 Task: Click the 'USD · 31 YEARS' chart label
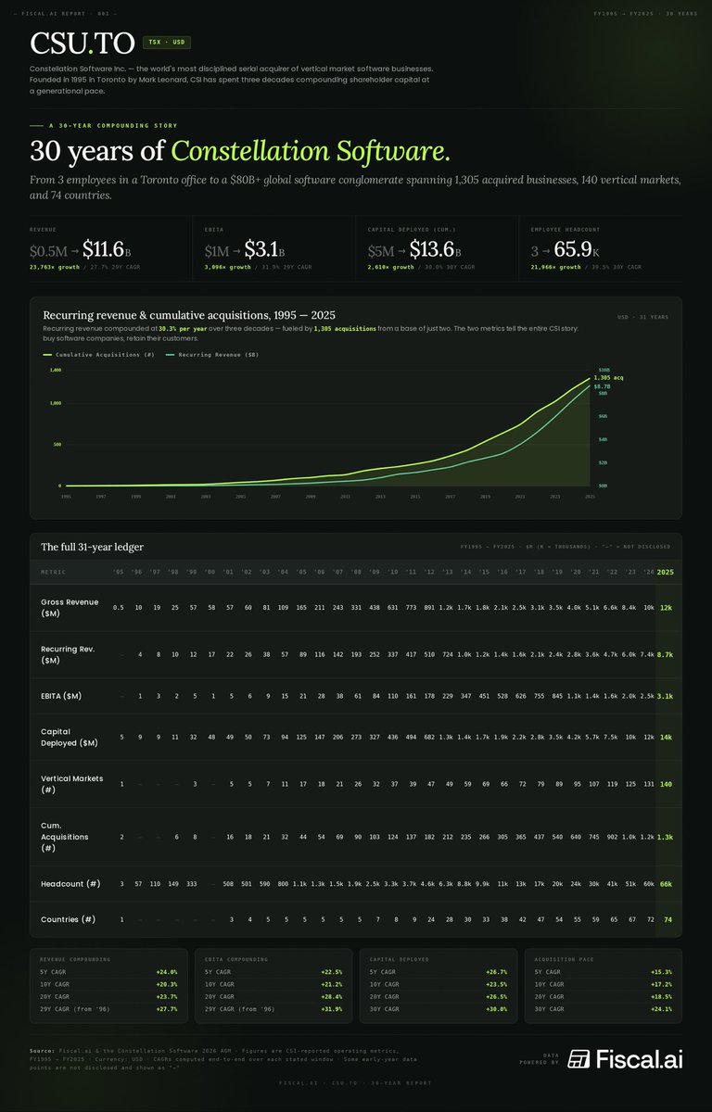pos(642,317)
